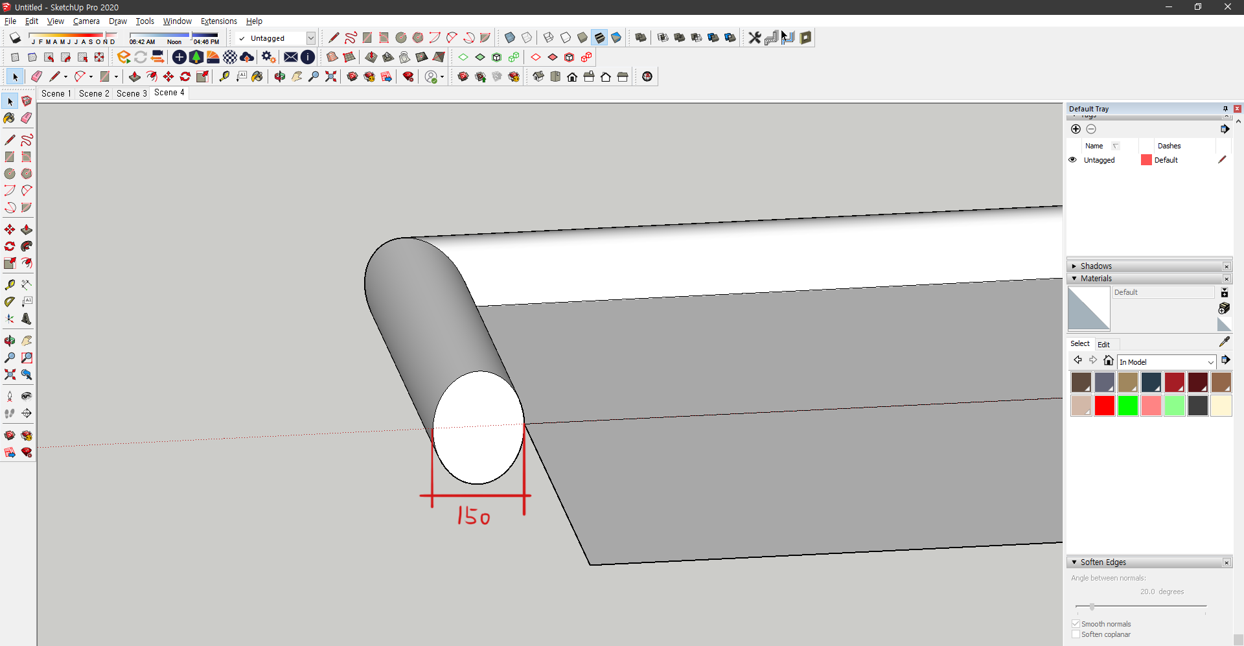Image resolution: width=1244 pixels, height=646 pixels.
Task: Click the Add Location plus icon
Action: tap(179, 57)
